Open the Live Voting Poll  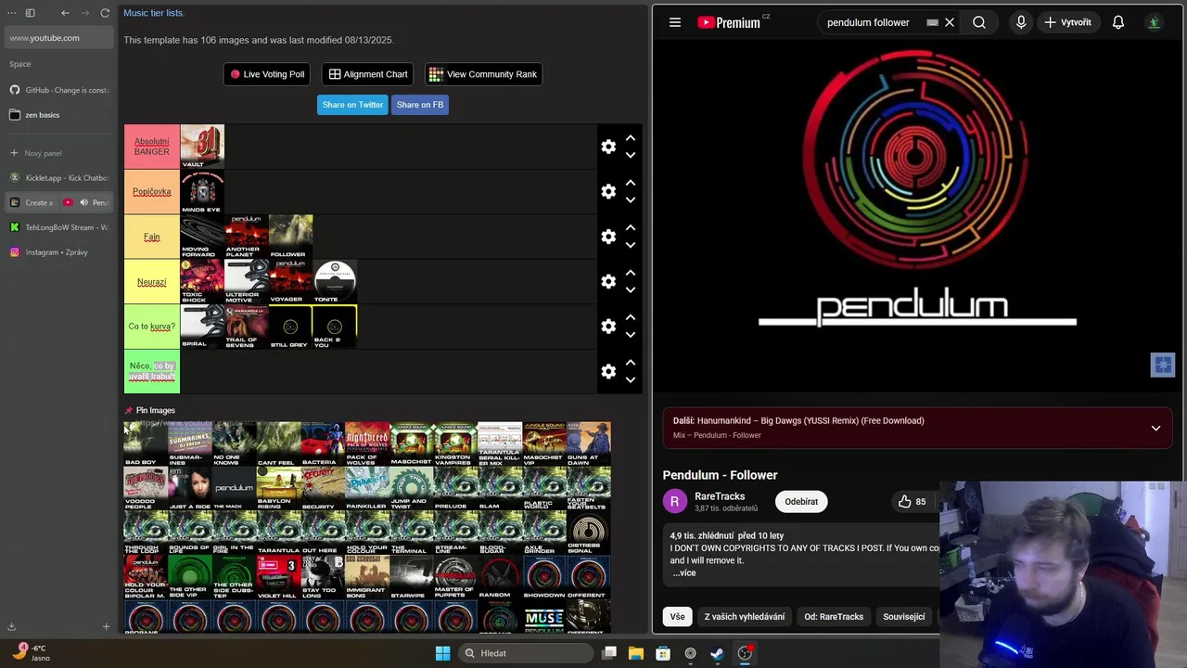pos(267,74)
